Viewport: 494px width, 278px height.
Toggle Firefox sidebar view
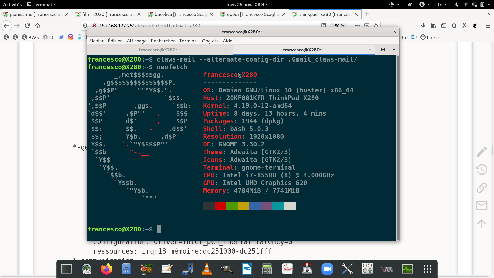click(444, 26)
